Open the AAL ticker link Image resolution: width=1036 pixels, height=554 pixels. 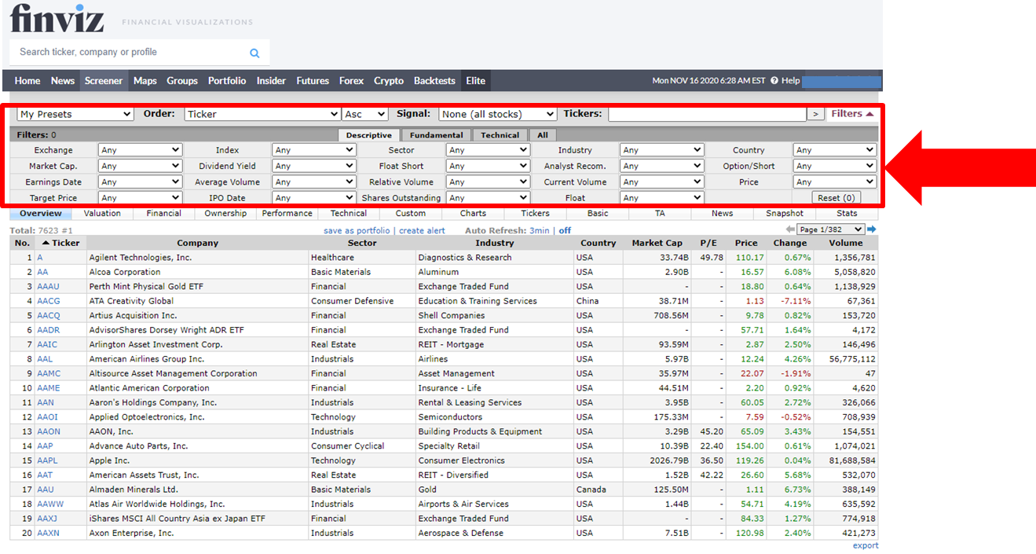pyautogui.click(x=45, y=359)
